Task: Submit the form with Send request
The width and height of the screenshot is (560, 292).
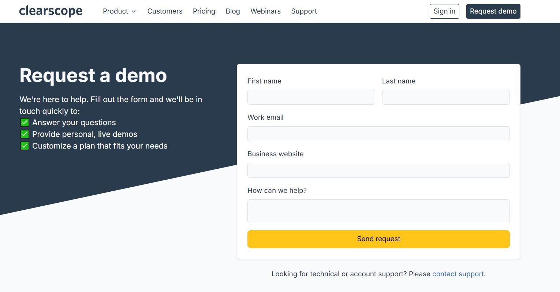Action: pos(378,239)
